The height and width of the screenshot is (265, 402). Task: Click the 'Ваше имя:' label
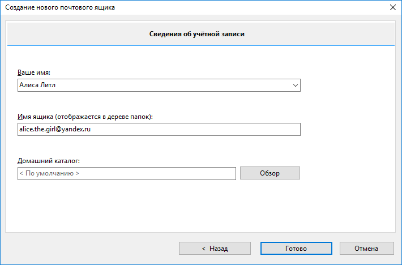pyautogui.click(x=35, y=72)
